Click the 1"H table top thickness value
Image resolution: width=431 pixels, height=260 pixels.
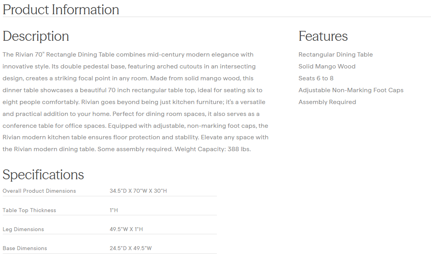[x=114, y=210]
